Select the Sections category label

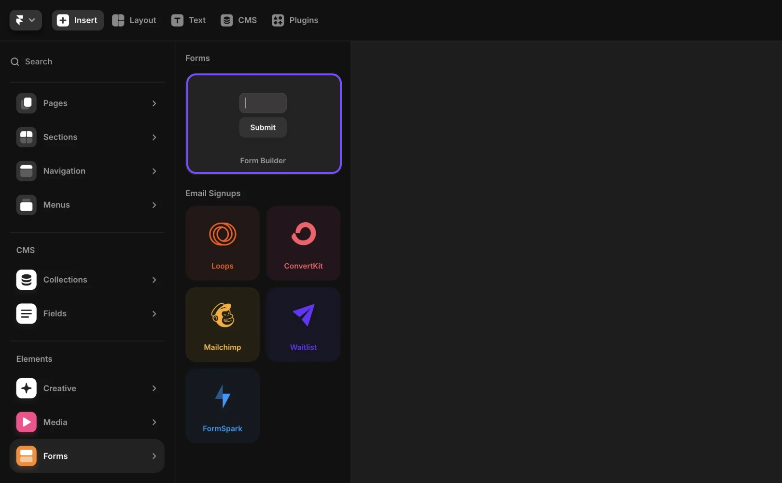pyautogui.click(x=60, y=137)
